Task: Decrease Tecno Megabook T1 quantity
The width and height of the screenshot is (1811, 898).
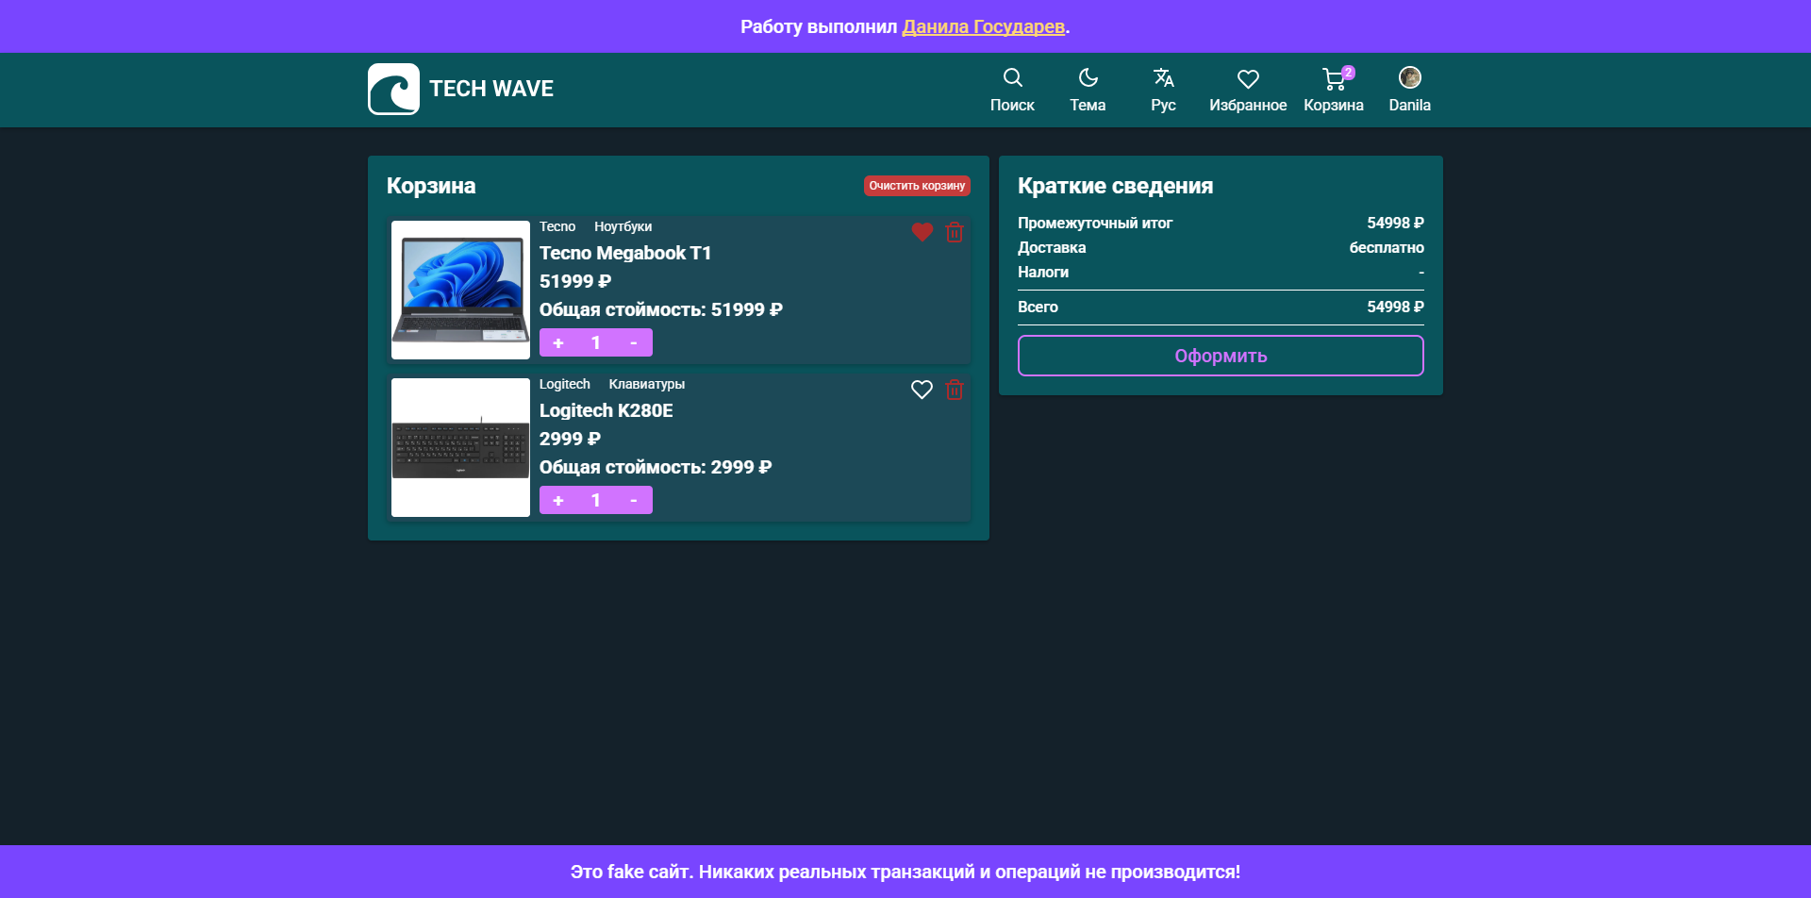Action: (x=633, y=342)
